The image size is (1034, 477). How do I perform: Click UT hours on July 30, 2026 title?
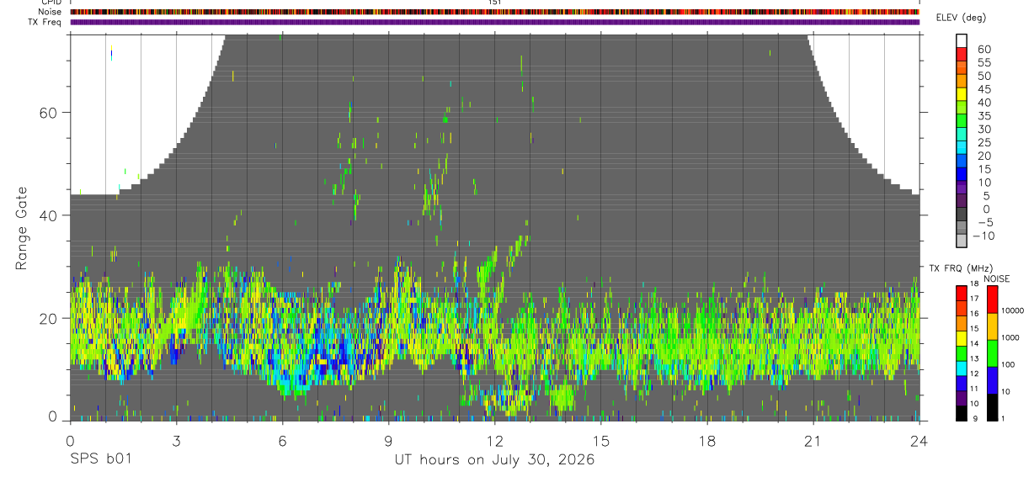tap(494, 460)
